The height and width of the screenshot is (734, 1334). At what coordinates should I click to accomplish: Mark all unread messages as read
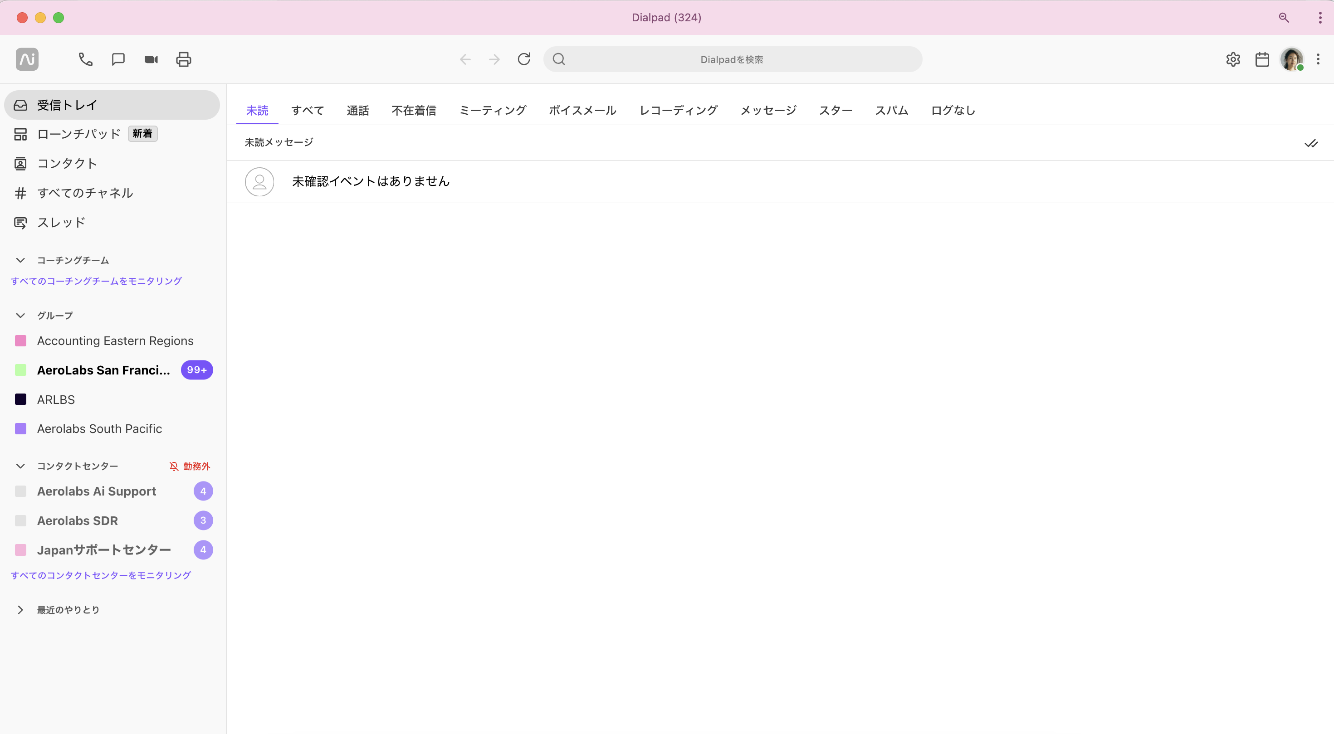point(1311,143)
